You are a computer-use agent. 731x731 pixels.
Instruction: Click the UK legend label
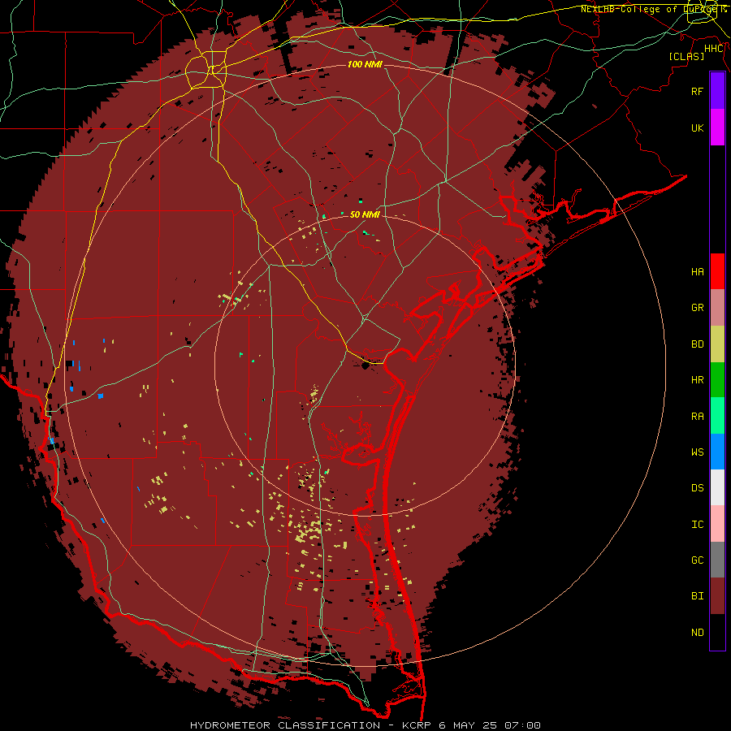pyautogui.click(x=698, y=128)
